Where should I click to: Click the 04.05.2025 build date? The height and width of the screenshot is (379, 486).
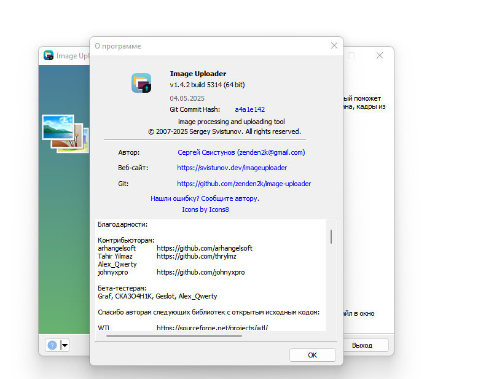187,98
